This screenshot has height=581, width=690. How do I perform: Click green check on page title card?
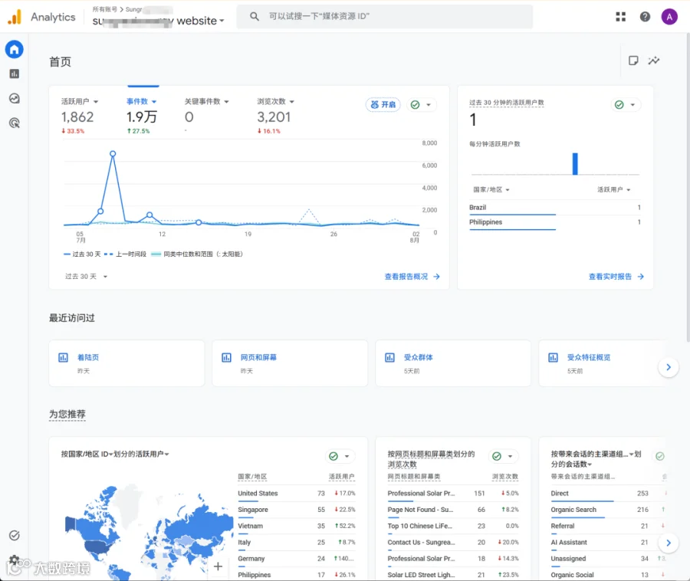(x=497, y=456)
